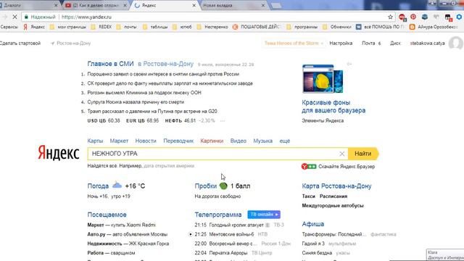464x261 pixels.
Task: Open the мои страницы bookmark folder
Action: click(x=68, y=27)
